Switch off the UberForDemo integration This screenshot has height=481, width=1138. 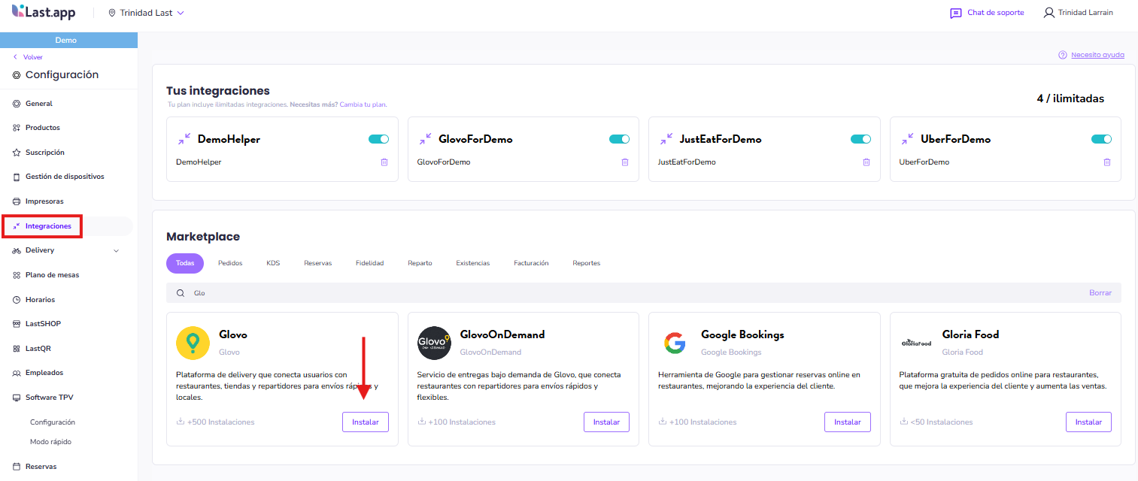[x=1101, y=139]
